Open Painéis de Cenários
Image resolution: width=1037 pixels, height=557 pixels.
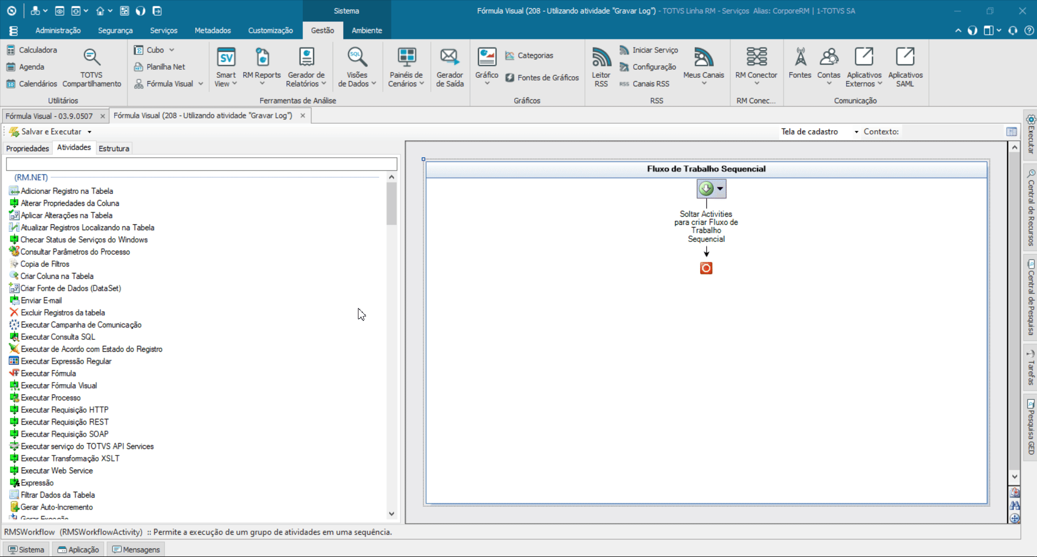[x=406, y=67]
